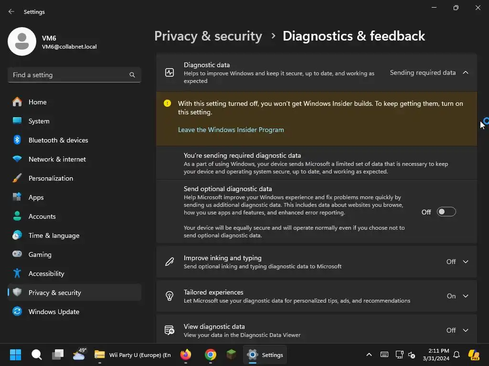
Task: Expand Tailored experiences options
Action: point(465,296)
